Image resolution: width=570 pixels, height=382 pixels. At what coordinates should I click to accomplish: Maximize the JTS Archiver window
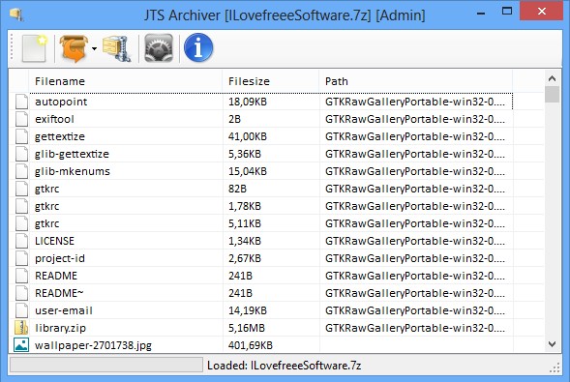pyautogui.click(x=507, y=12)
